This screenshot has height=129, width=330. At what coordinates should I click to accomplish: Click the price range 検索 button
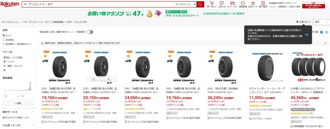(x=18, y=103)
